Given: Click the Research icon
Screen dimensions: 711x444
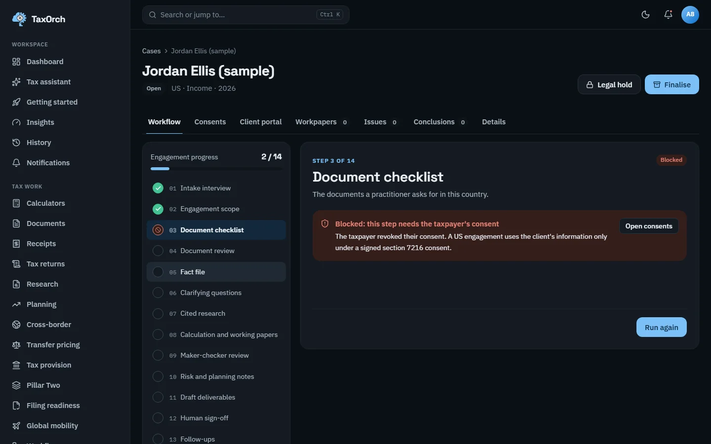Looking at the screenshot, I should (16, 284).
